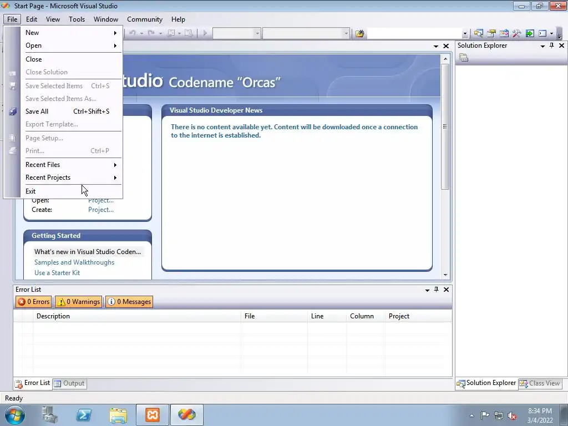Expand the New submenu in File menu
This screenshot has width=568, height=426.
tap(72, 33)
